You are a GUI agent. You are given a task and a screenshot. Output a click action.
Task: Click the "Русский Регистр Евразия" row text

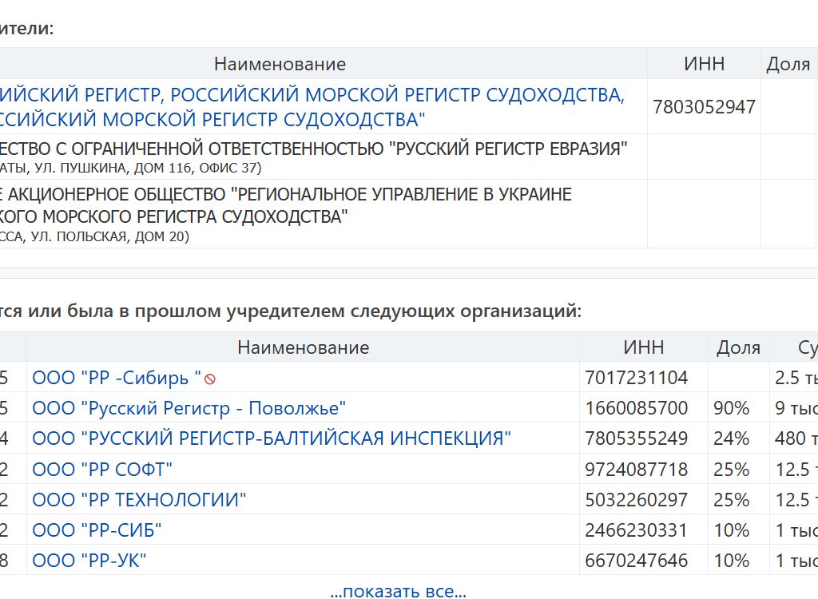tap(313, 149)
